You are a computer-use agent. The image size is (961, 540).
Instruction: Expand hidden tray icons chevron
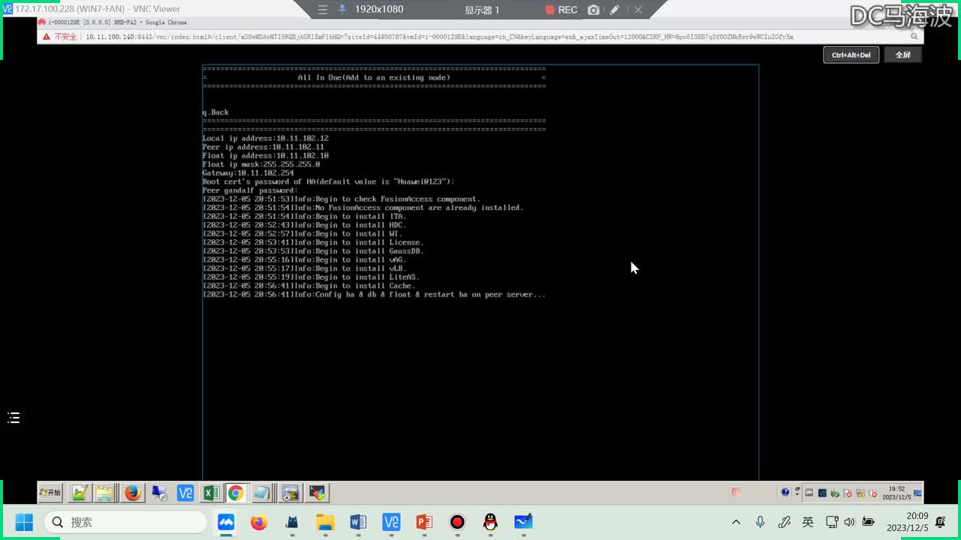736,522
